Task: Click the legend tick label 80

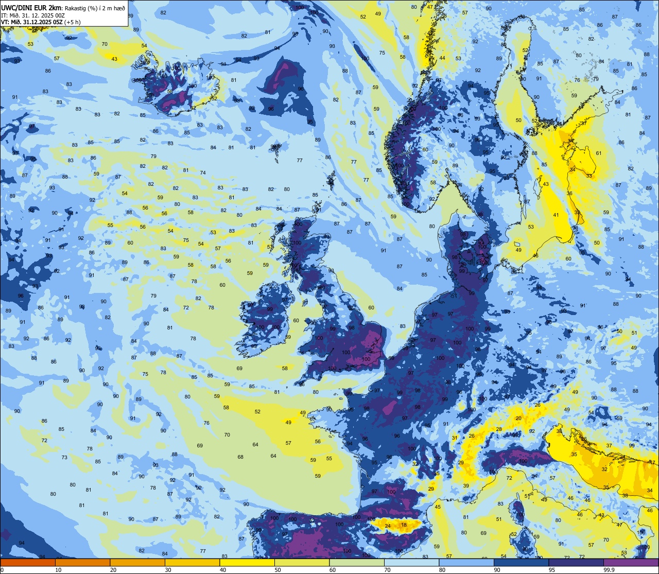Action: coord(442,570)
